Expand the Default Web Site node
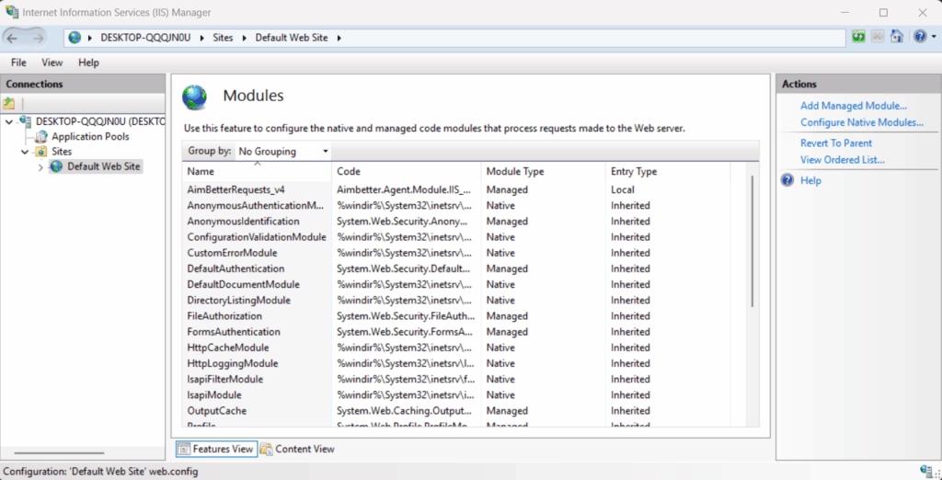The image size is (942, 480). 40,167
